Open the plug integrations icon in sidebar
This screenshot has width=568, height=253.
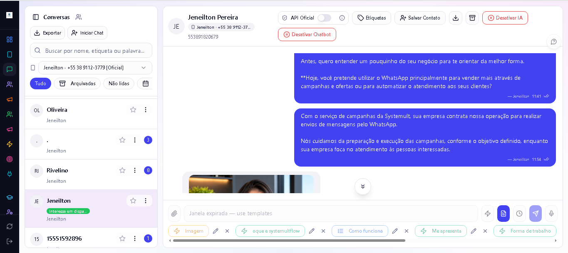click(10, 174)
